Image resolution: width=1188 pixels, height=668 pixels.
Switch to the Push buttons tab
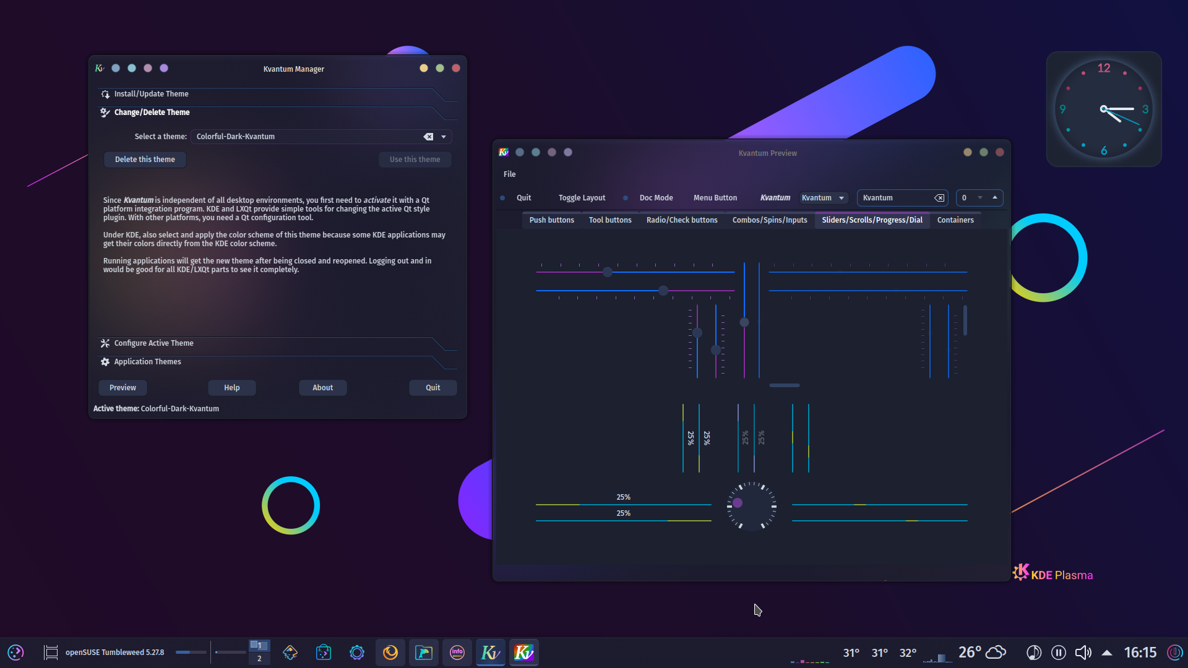pos(551,220)
